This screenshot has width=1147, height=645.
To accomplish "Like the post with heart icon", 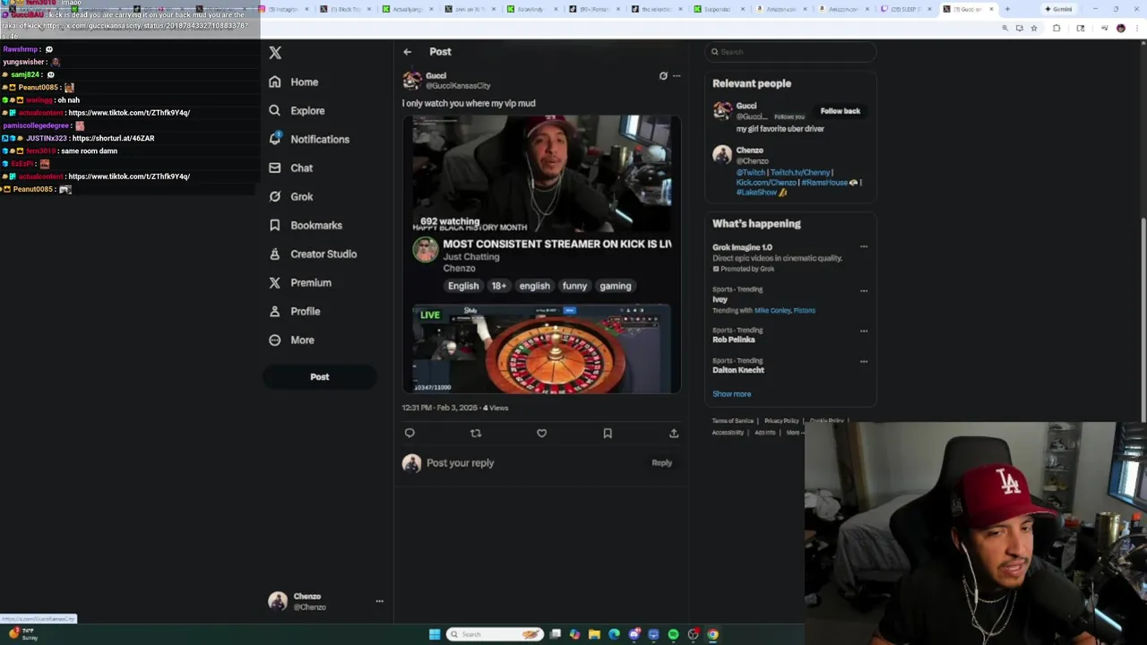I will pos(541,433).
